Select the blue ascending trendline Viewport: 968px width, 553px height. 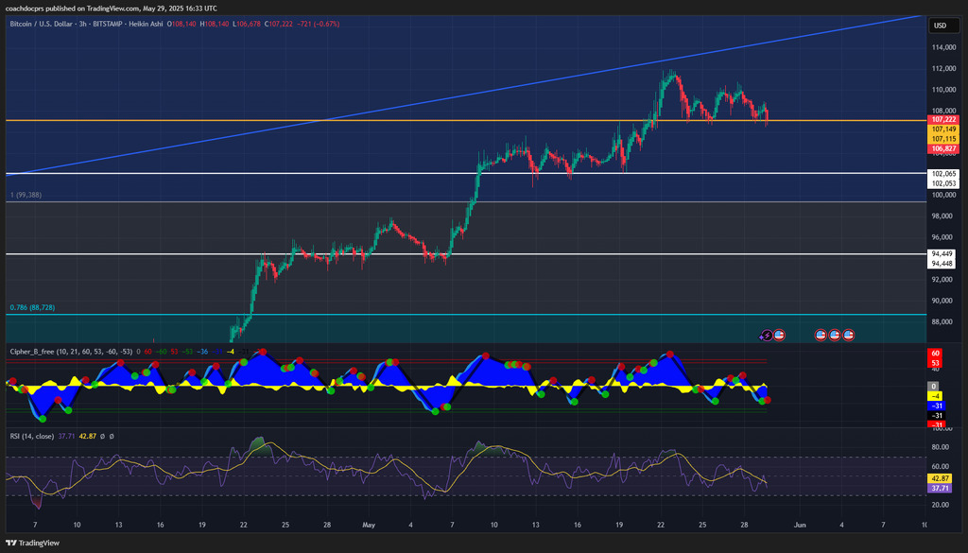click(473, 94)
